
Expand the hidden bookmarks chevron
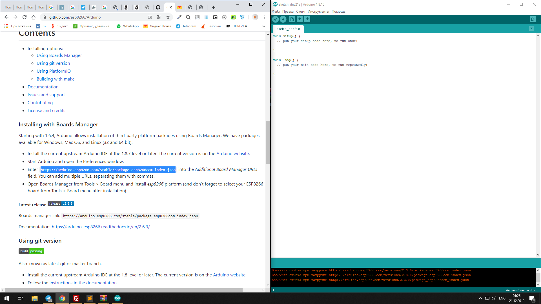264,26
